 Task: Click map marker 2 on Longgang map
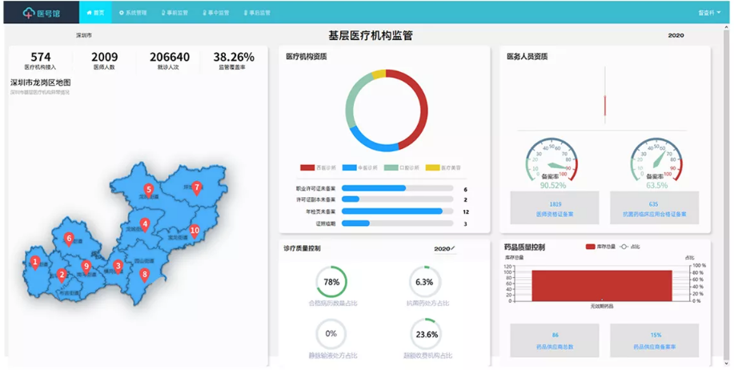pos(62,275)
